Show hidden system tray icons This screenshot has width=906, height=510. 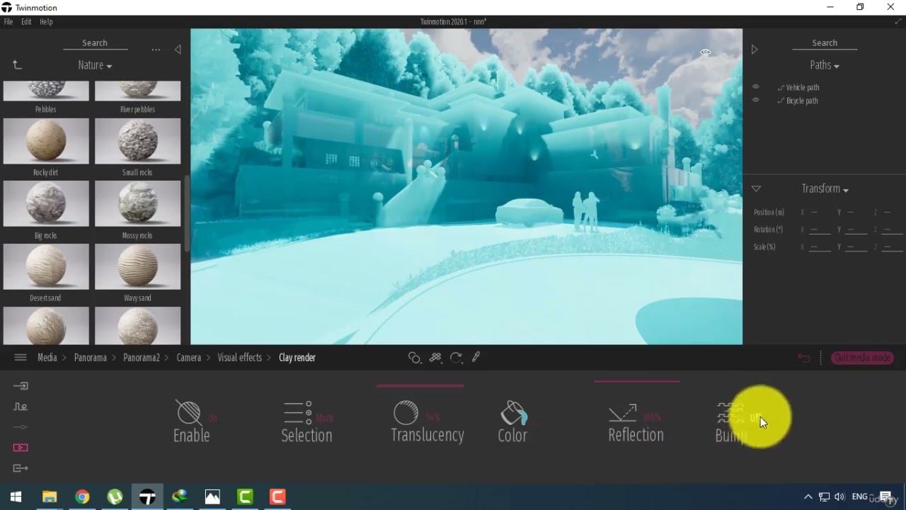808,497
